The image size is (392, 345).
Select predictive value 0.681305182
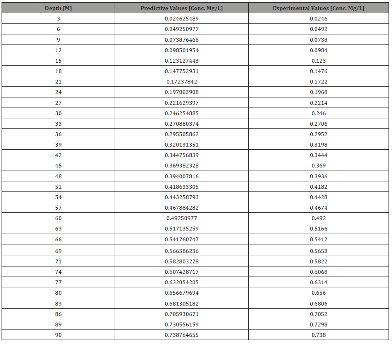[182, 304]
